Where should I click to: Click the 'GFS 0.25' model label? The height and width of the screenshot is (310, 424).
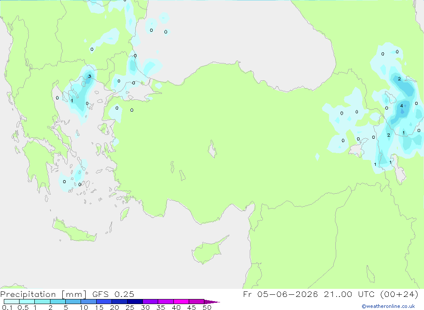click(113, 294)
